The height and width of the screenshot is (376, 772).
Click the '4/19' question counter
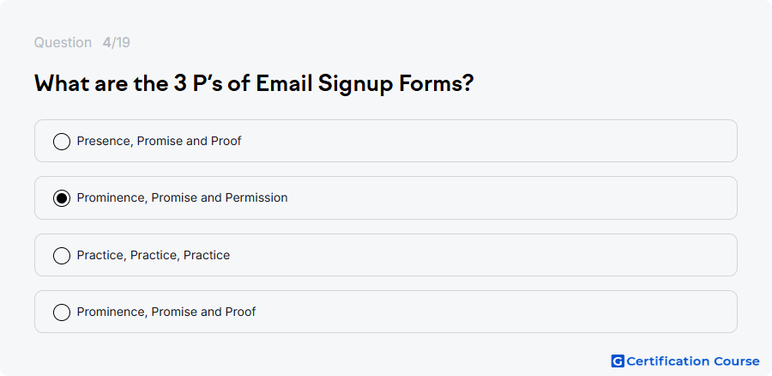pyautogui.click(x=116, y=42)
